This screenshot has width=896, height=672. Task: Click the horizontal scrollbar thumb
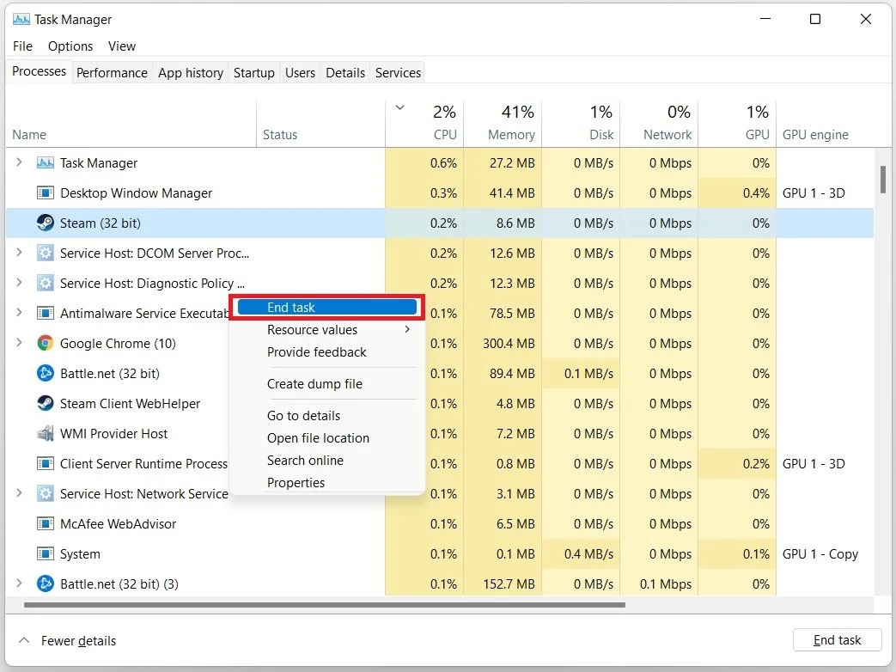325,605
